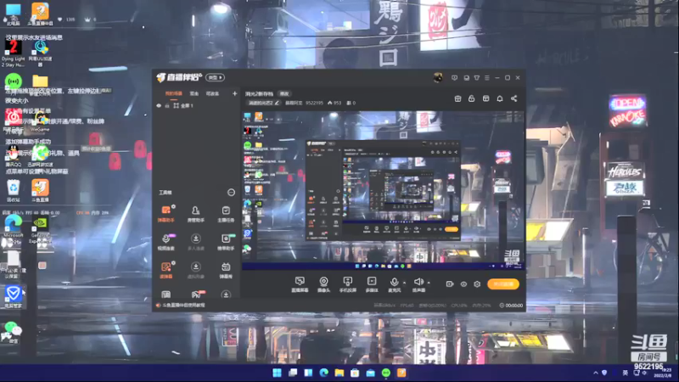Screen dimensions: 679x382
Task: Open the Douyu companion icon on the taskbar
Action: [401, 373]
